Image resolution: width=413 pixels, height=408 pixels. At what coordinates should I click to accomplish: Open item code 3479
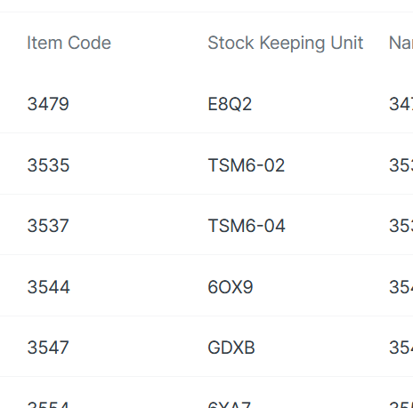48,104
